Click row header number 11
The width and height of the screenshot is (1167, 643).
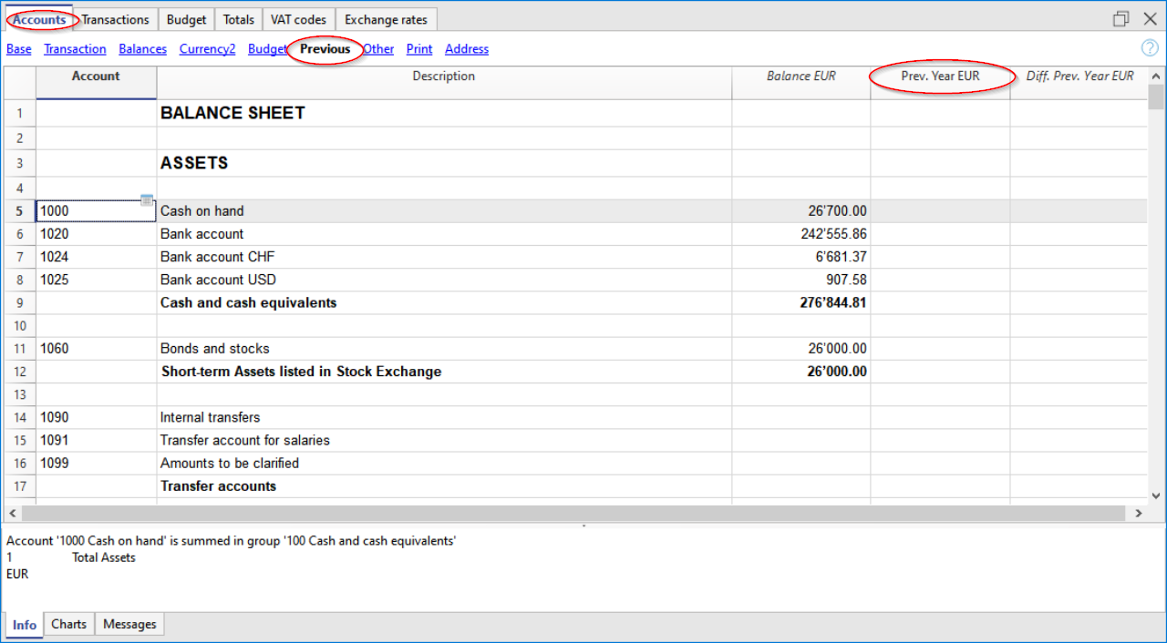[19, 349]
